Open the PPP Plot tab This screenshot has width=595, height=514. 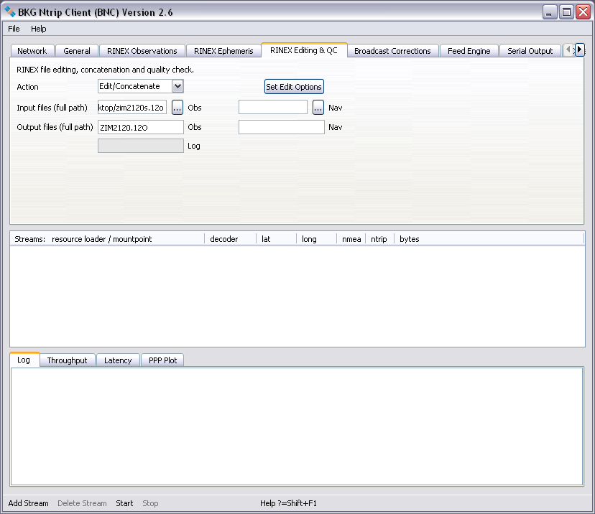(162, 360)
